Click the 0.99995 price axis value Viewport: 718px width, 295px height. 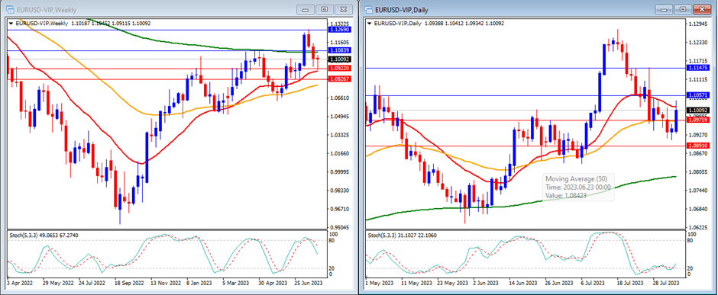339,172
